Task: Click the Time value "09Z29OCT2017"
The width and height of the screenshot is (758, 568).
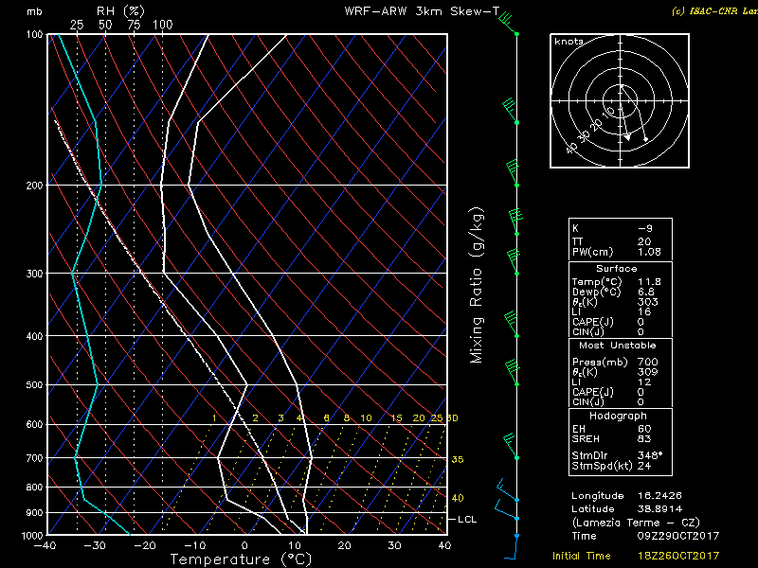Action: [x=677, y=536]
